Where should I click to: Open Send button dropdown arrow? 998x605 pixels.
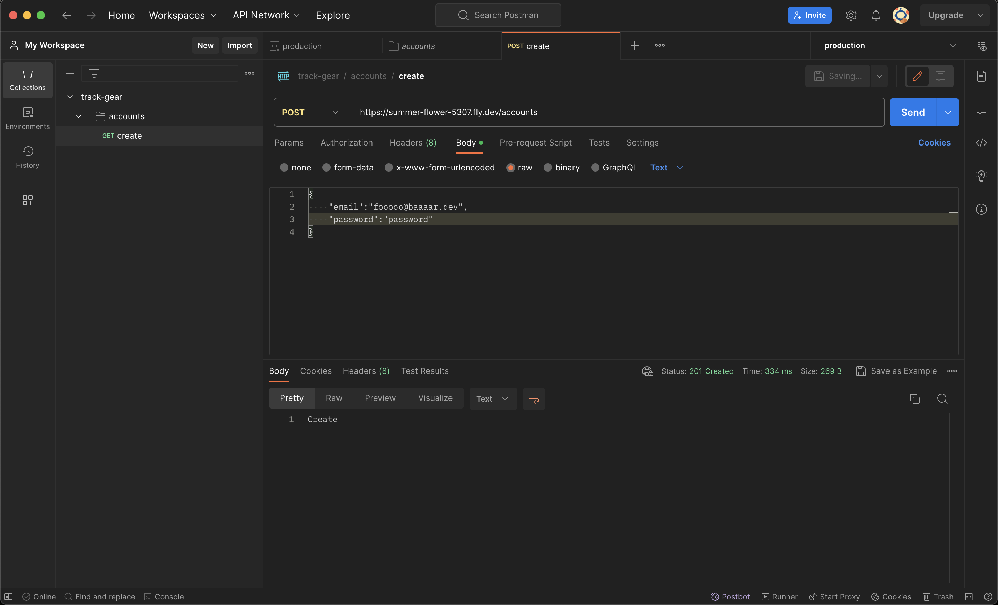point(948,112)
